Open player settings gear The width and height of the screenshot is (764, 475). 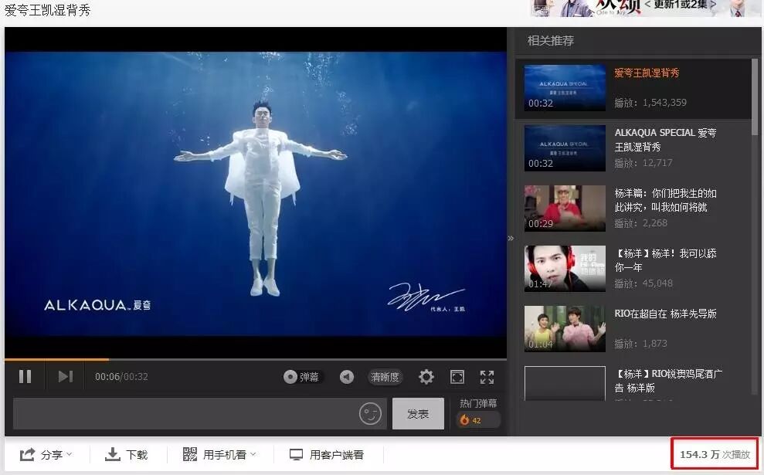(426, 377)
